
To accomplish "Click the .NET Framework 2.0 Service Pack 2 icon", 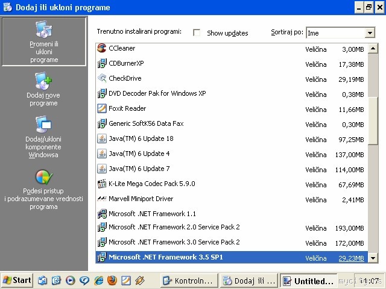I will pos(102,228).
